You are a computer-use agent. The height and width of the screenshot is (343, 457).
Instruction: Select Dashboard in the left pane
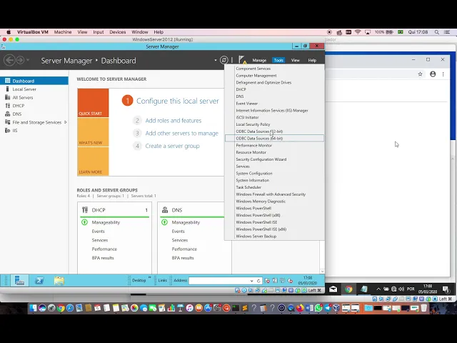tap(34, 81)
